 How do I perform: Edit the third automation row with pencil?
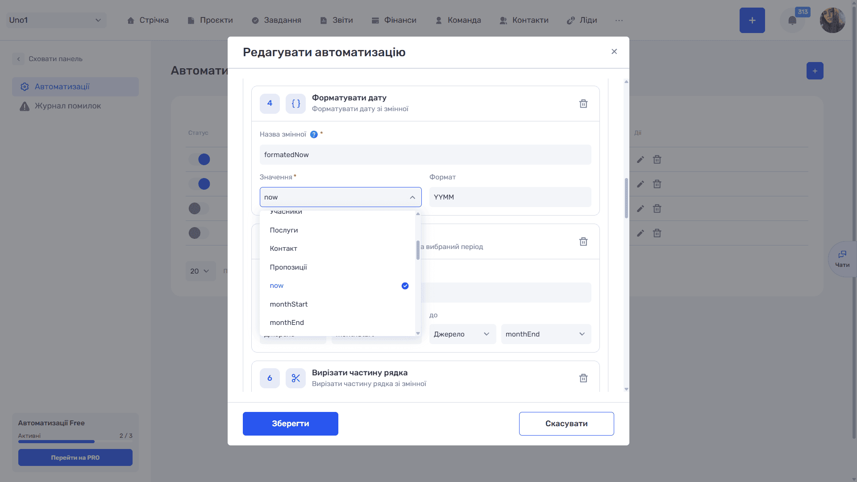(x=641, y=208)
